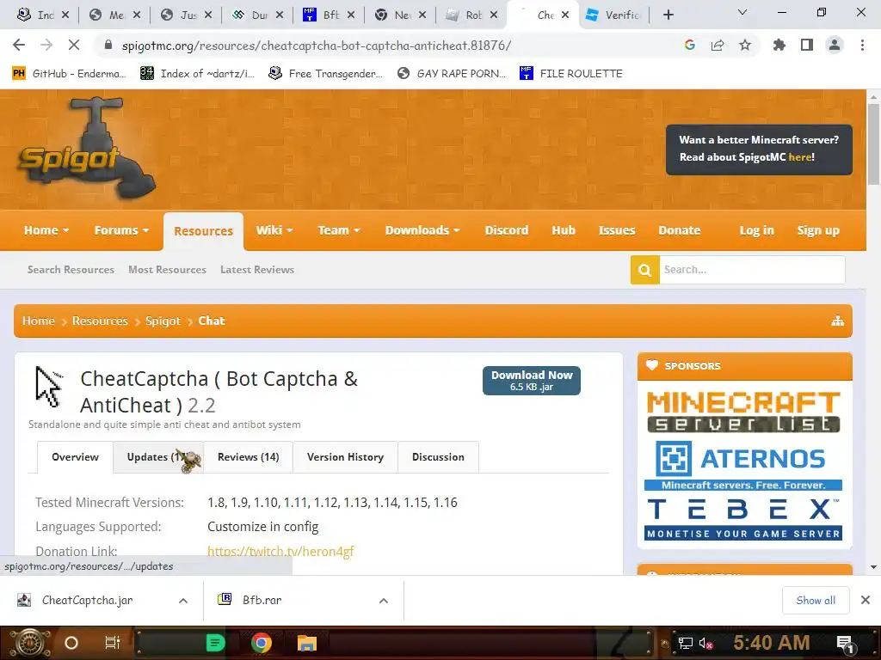
Task: Open a new browser tab
Action: [x=668, y=15]
